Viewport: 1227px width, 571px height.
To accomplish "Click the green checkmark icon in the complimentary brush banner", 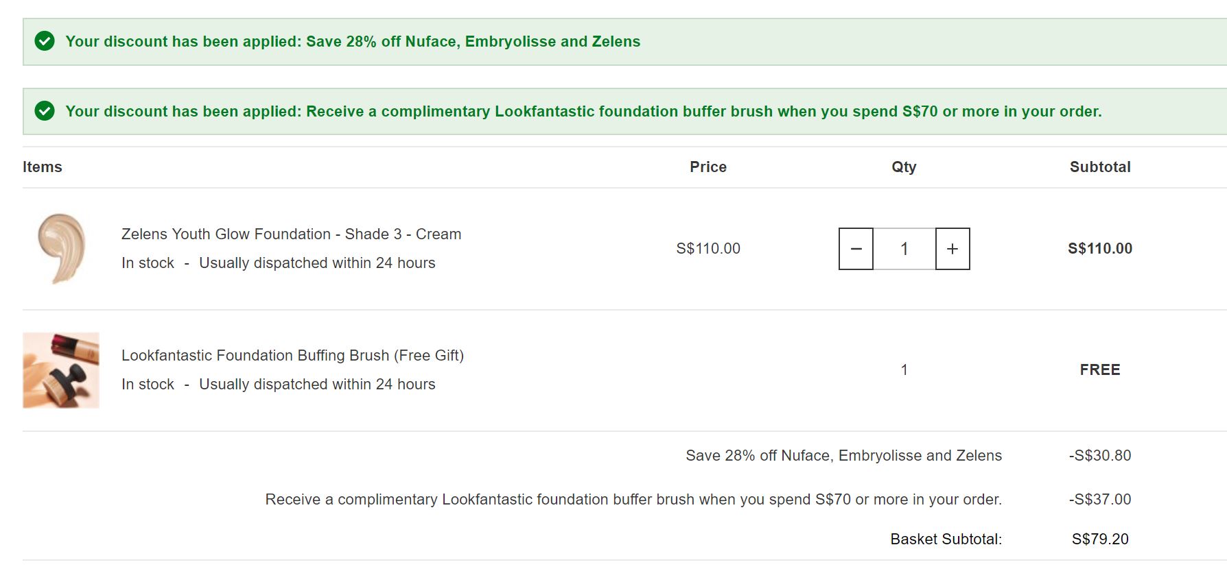I will tap(45, 111).
